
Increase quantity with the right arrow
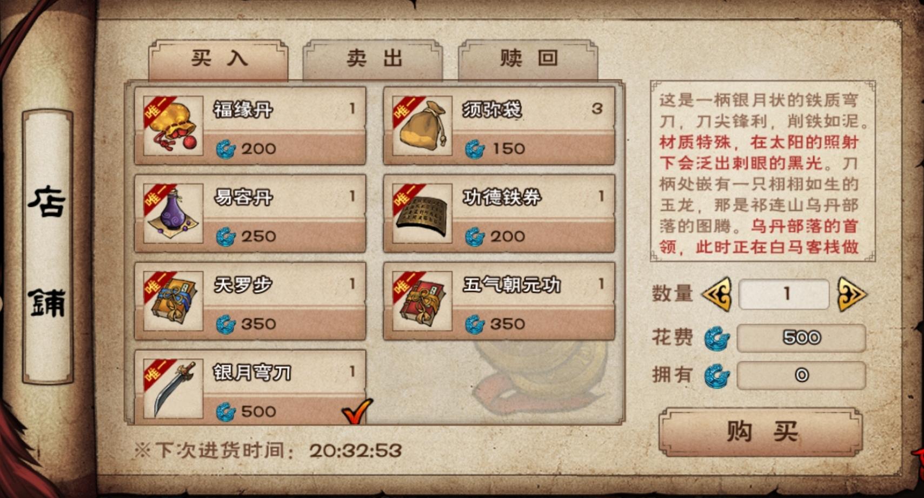coord(852,294)
